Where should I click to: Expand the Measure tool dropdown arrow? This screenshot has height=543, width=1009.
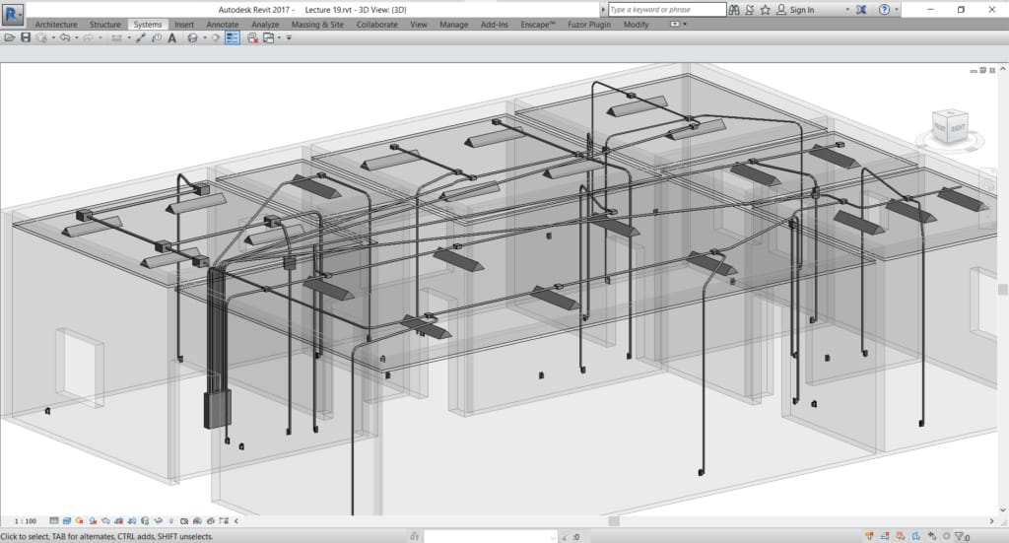pyautogui.click(x=129, y=38)
